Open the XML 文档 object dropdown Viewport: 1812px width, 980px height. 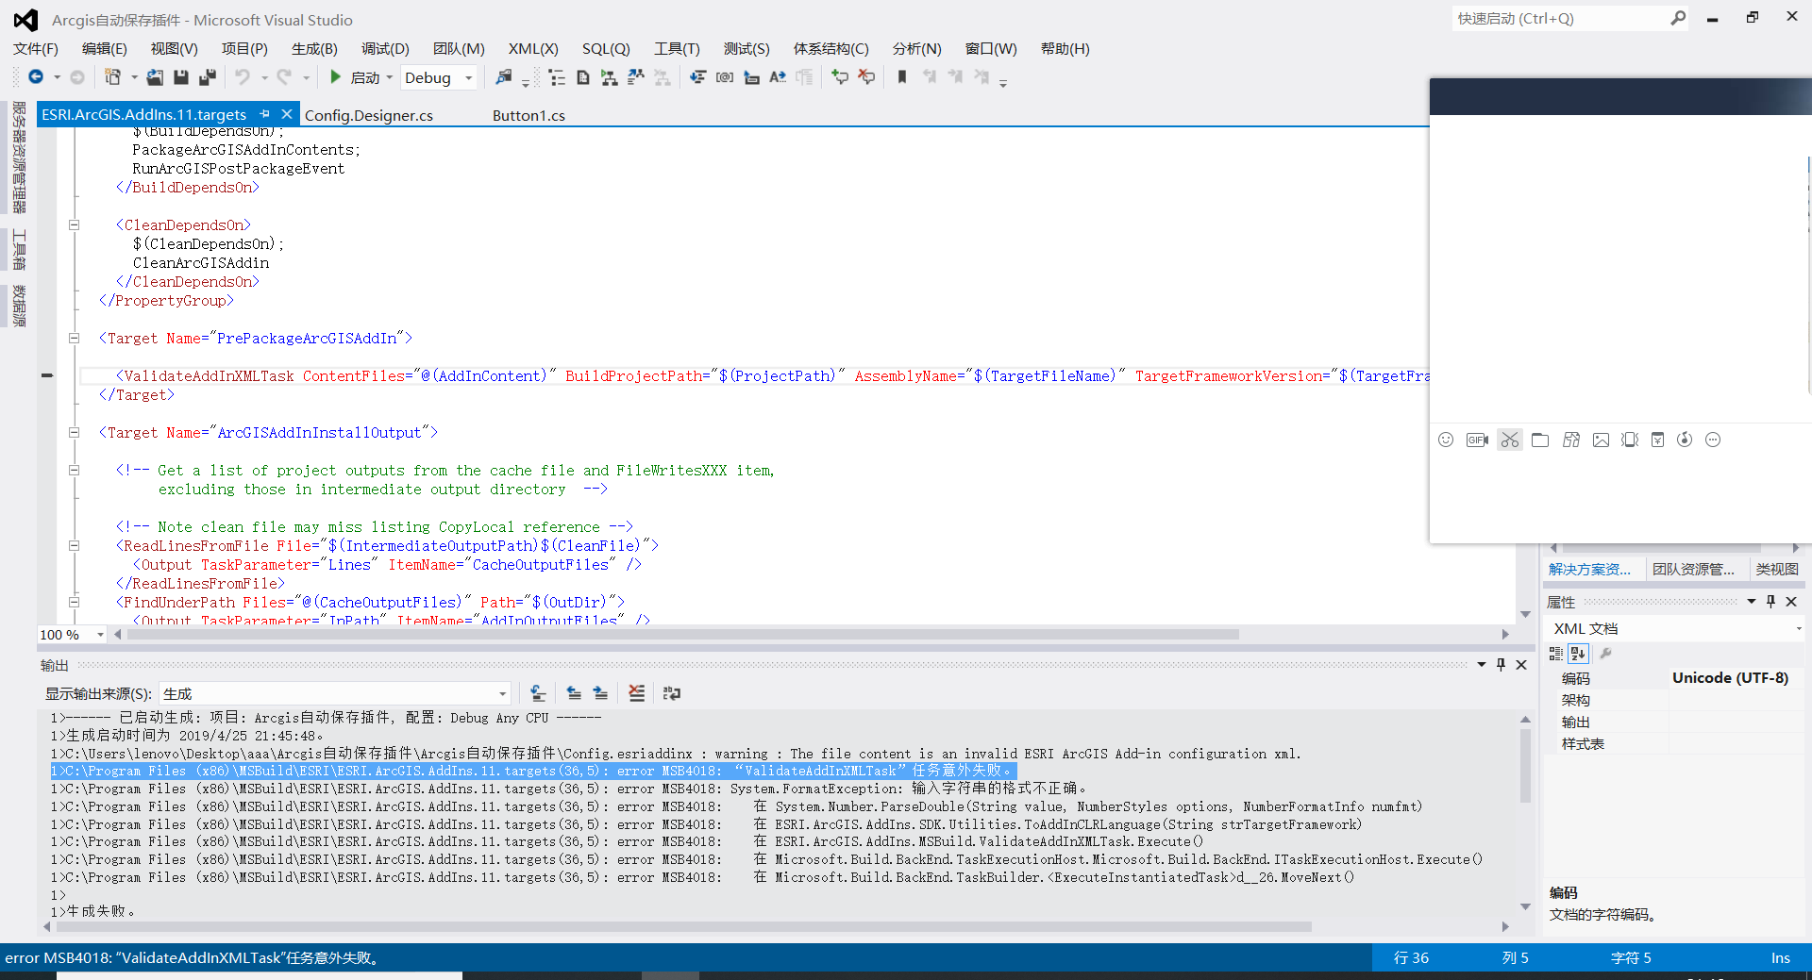[1798, 629]
